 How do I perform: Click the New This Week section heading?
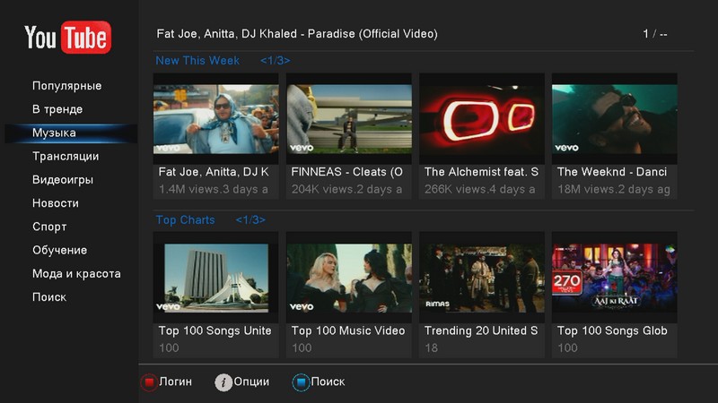tap(197, 60)
